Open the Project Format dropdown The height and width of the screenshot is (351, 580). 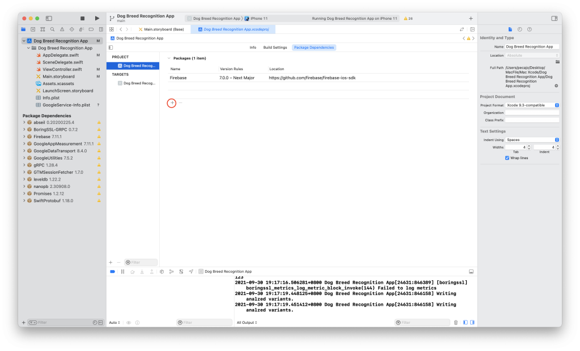click(532, 105)
